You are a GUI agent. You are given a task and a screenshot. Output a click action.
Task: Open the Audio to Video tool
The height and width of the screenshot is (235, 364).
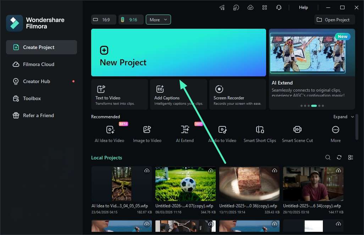click(x=222, y=134)
